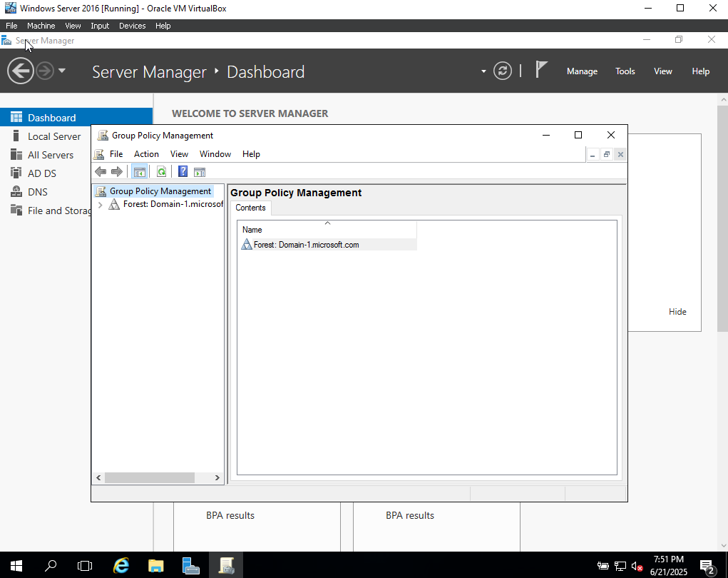Click Server Manager vertical scrollbar thumb
This screenshot has height=578, width=728.
[723, 218]
